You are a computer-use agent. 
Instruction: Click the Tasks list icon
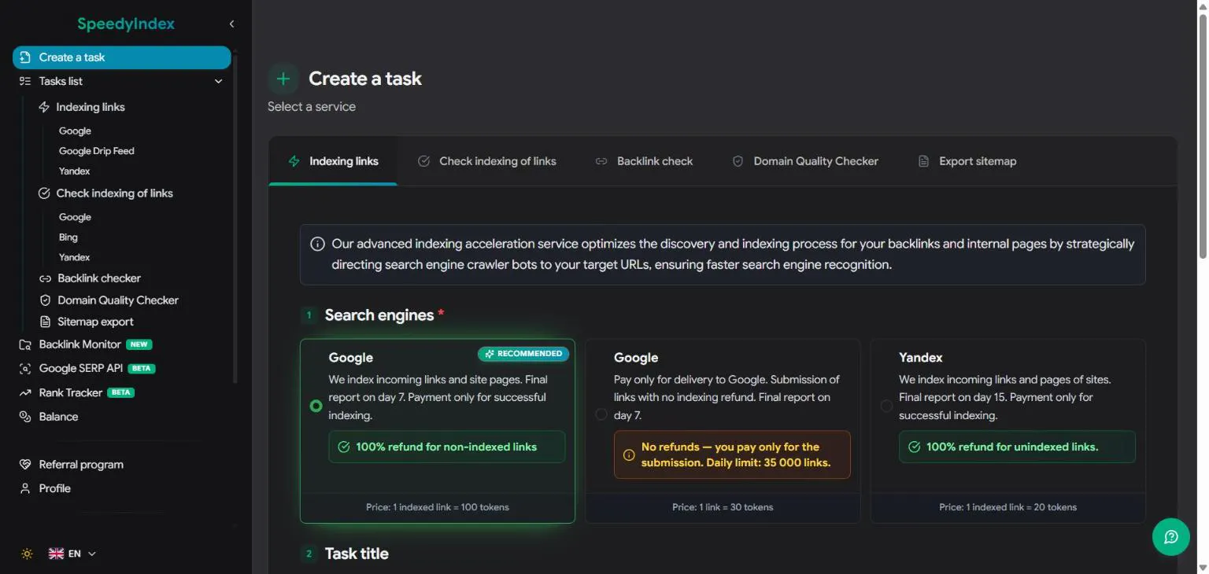pos(25,81)
